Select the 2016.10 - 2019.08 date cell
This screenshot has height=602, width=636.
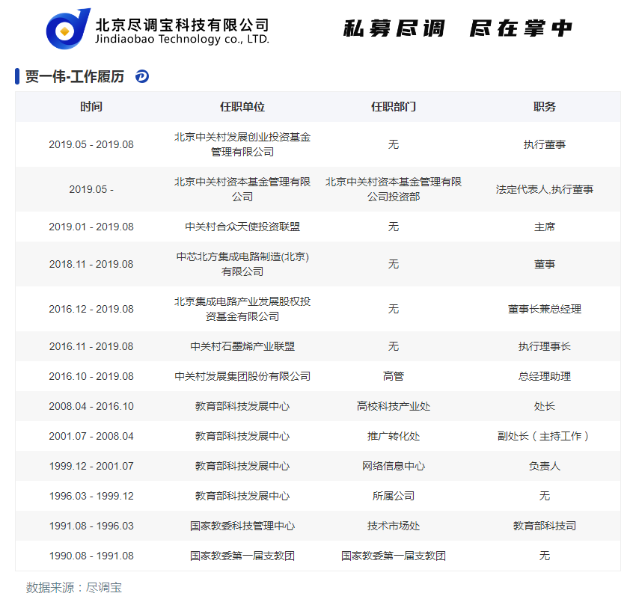[x=91, y=376]
